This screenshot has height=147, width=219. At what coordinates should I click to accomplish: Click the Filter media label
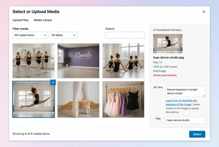(20, 29)
